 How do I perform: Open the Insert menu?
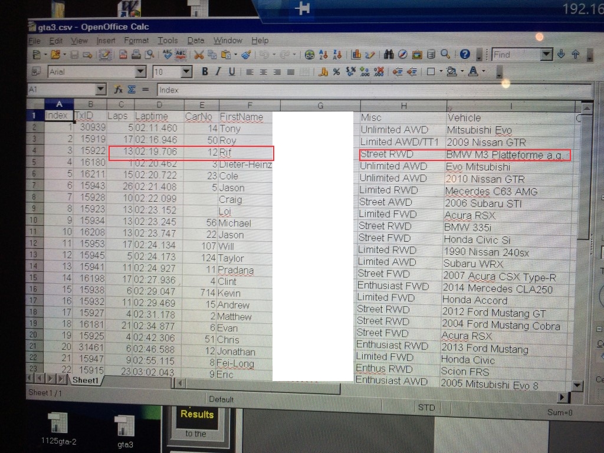pyautogui.click(x=106, y=41)
